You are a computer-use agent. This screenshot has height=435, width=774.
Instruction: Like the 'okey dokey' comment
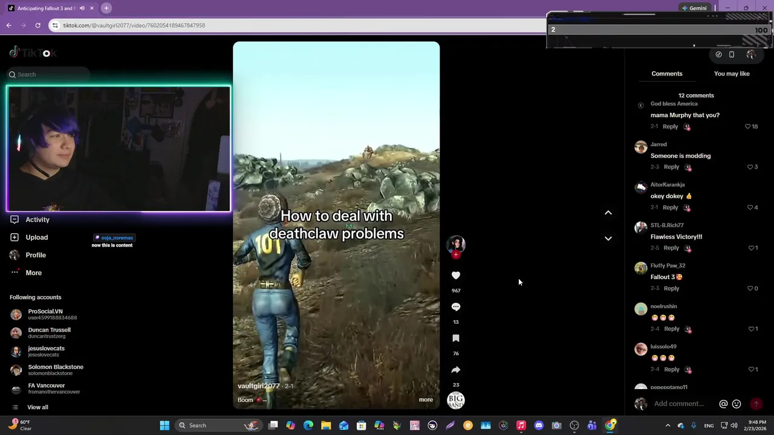[x=750, y=207]
